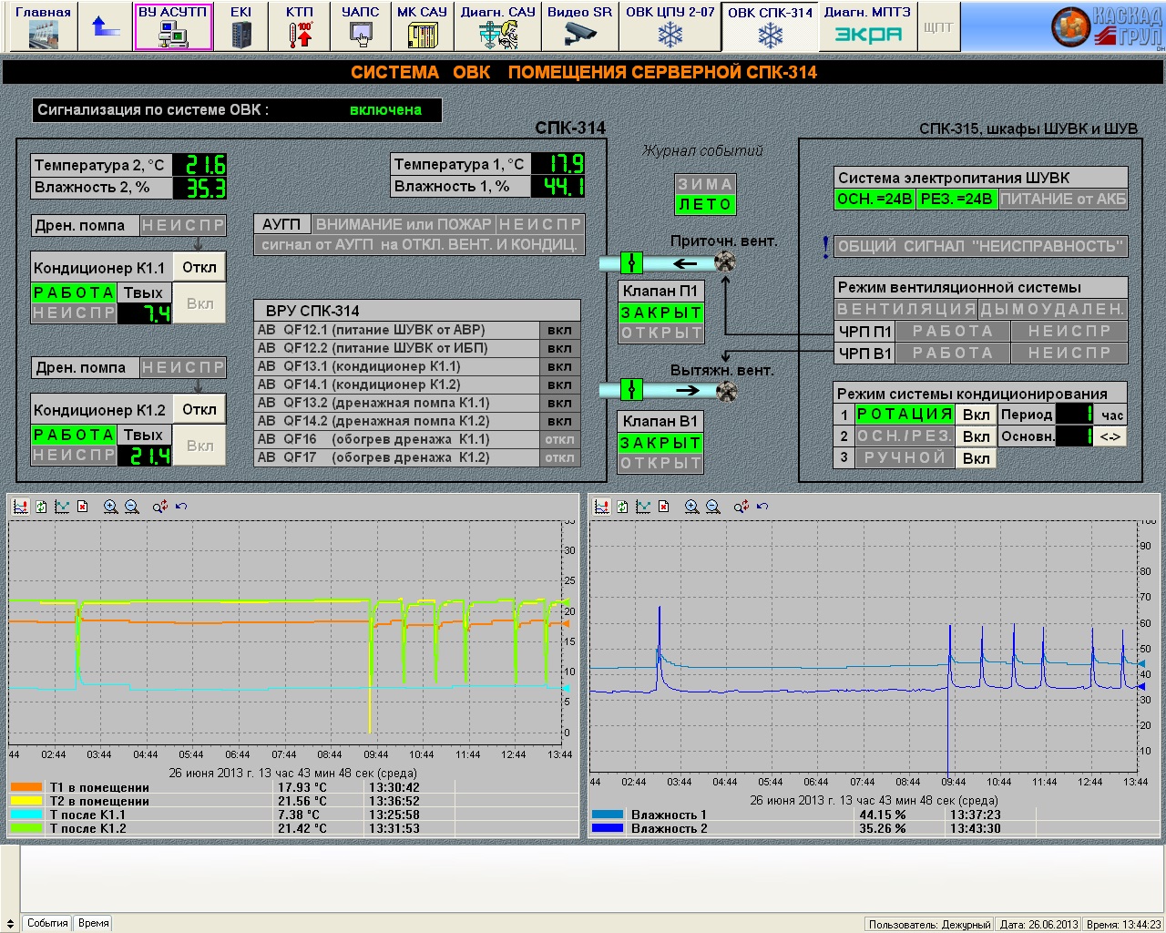Turn off Кондиционер К1.1 with Откл

(199, 267)
